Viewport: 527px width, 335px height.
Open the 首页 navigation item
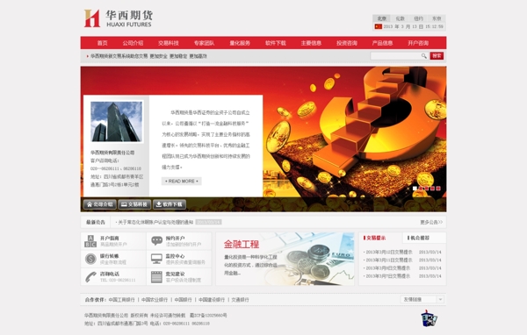point(102,43)
